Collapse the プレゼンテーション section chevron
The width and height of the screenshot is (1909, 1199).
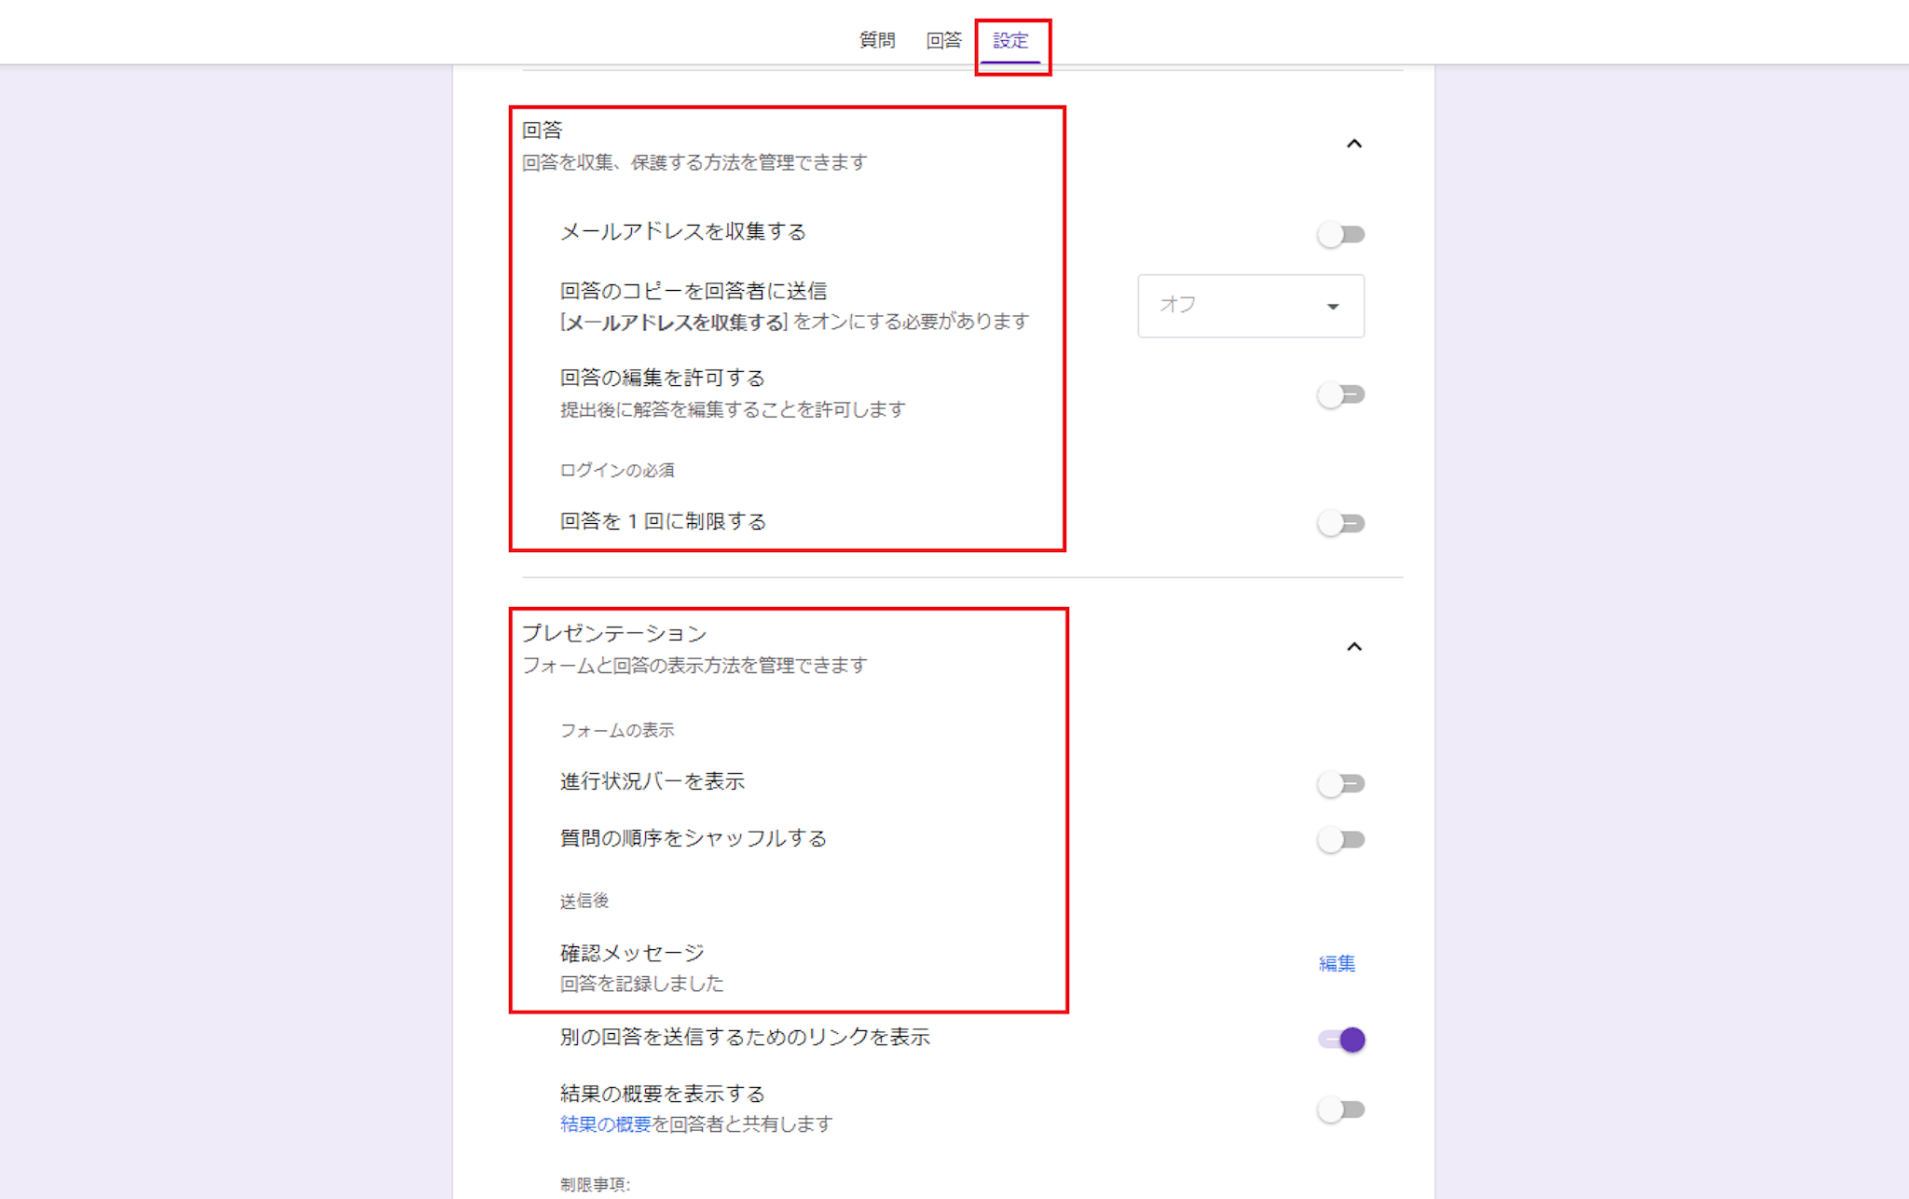coord(1353,647)
